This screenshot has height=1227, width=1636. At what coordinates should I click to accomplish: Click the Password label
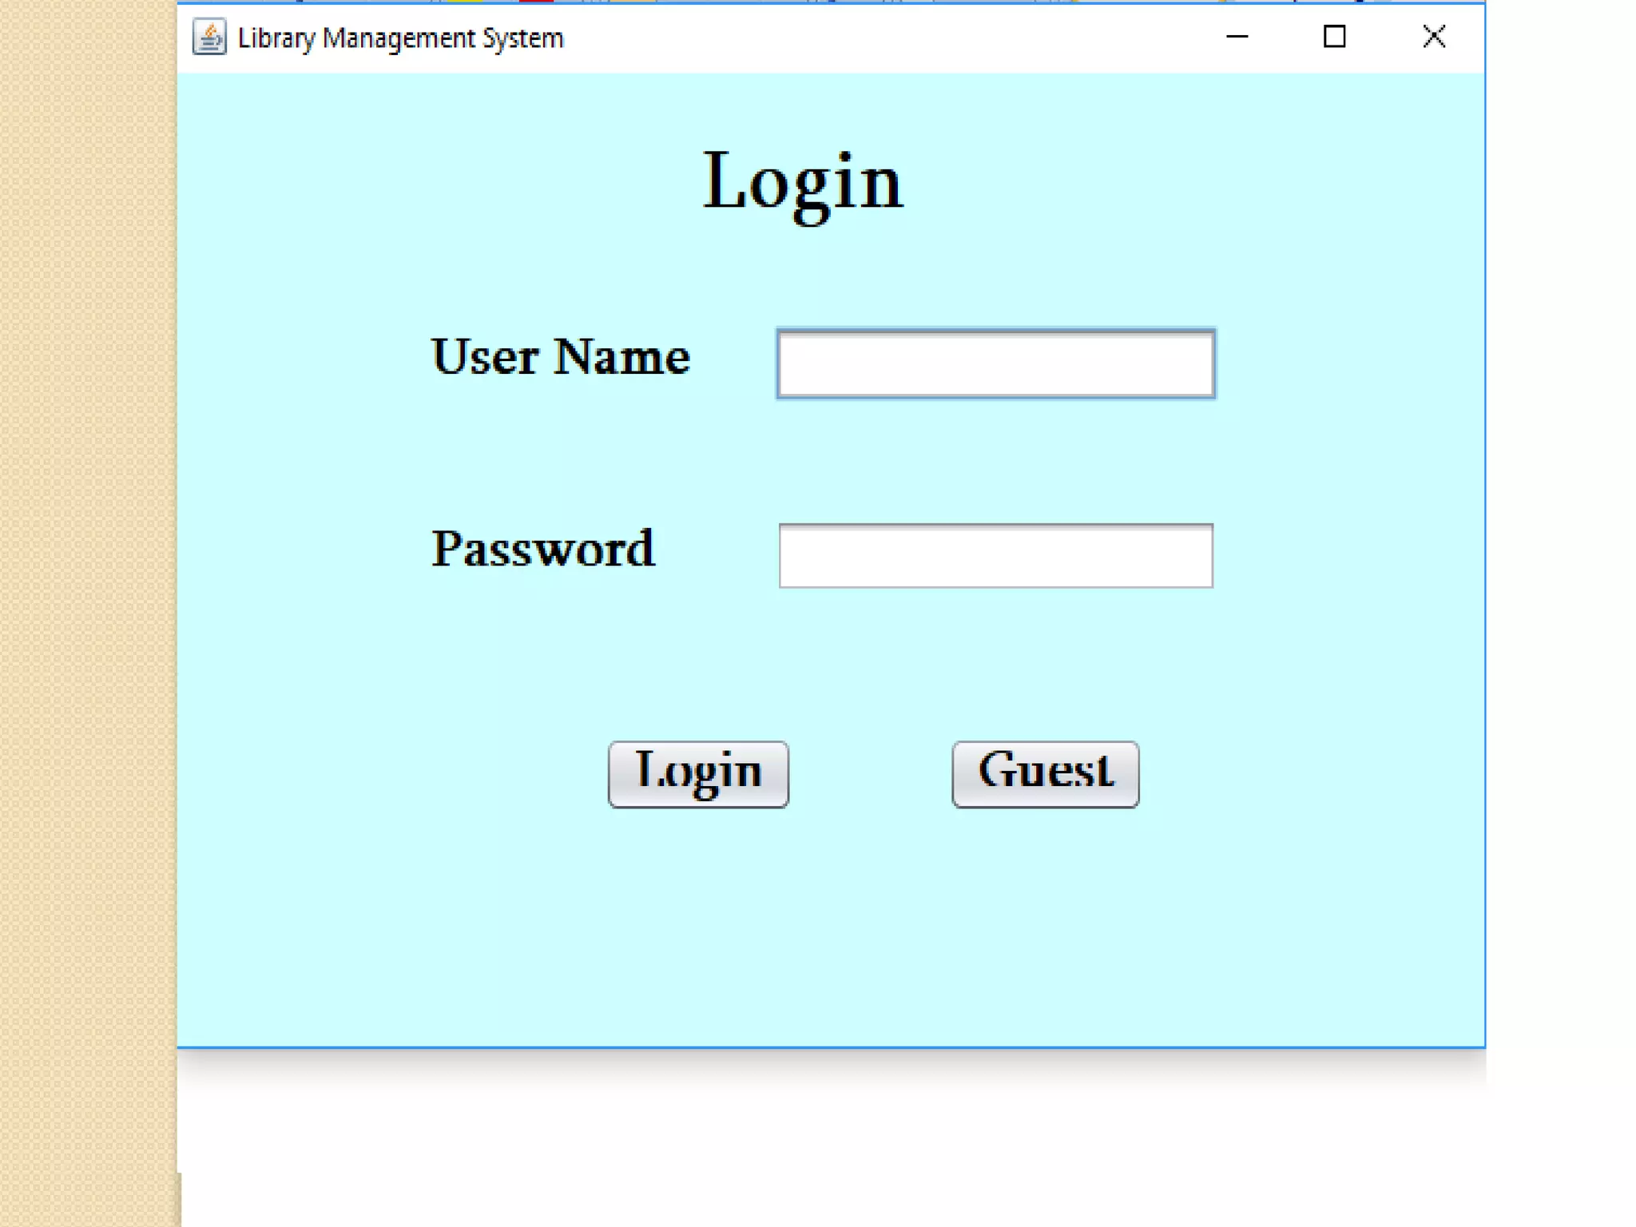(542, 549)
